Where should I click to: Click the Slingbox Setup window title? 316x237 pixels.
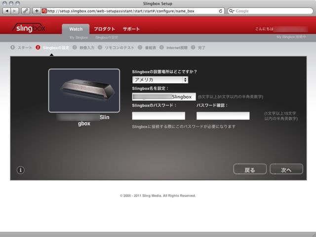pyautogui.click(x=158, y=3)
